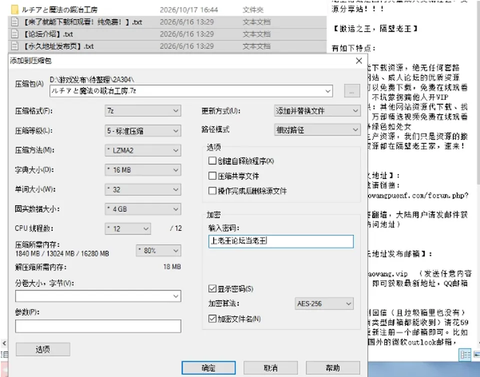Click the 取消 button
Viewport: 480px width, 377px height.
[x=270, y=368]
